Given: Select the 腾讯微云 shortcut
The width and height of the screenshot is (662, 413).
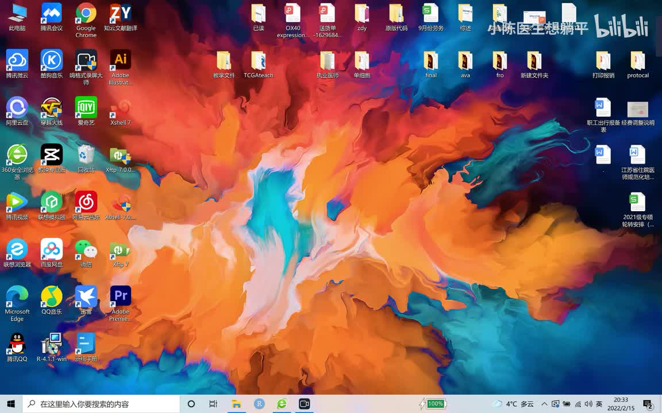Looking at the screenshot, I should 17,64.
